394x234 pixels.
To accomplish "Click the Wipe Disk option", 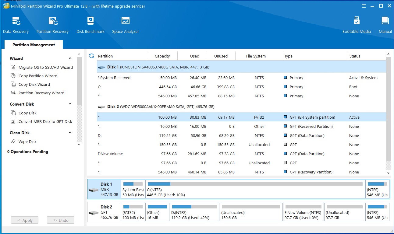I will tap(27, 141).
